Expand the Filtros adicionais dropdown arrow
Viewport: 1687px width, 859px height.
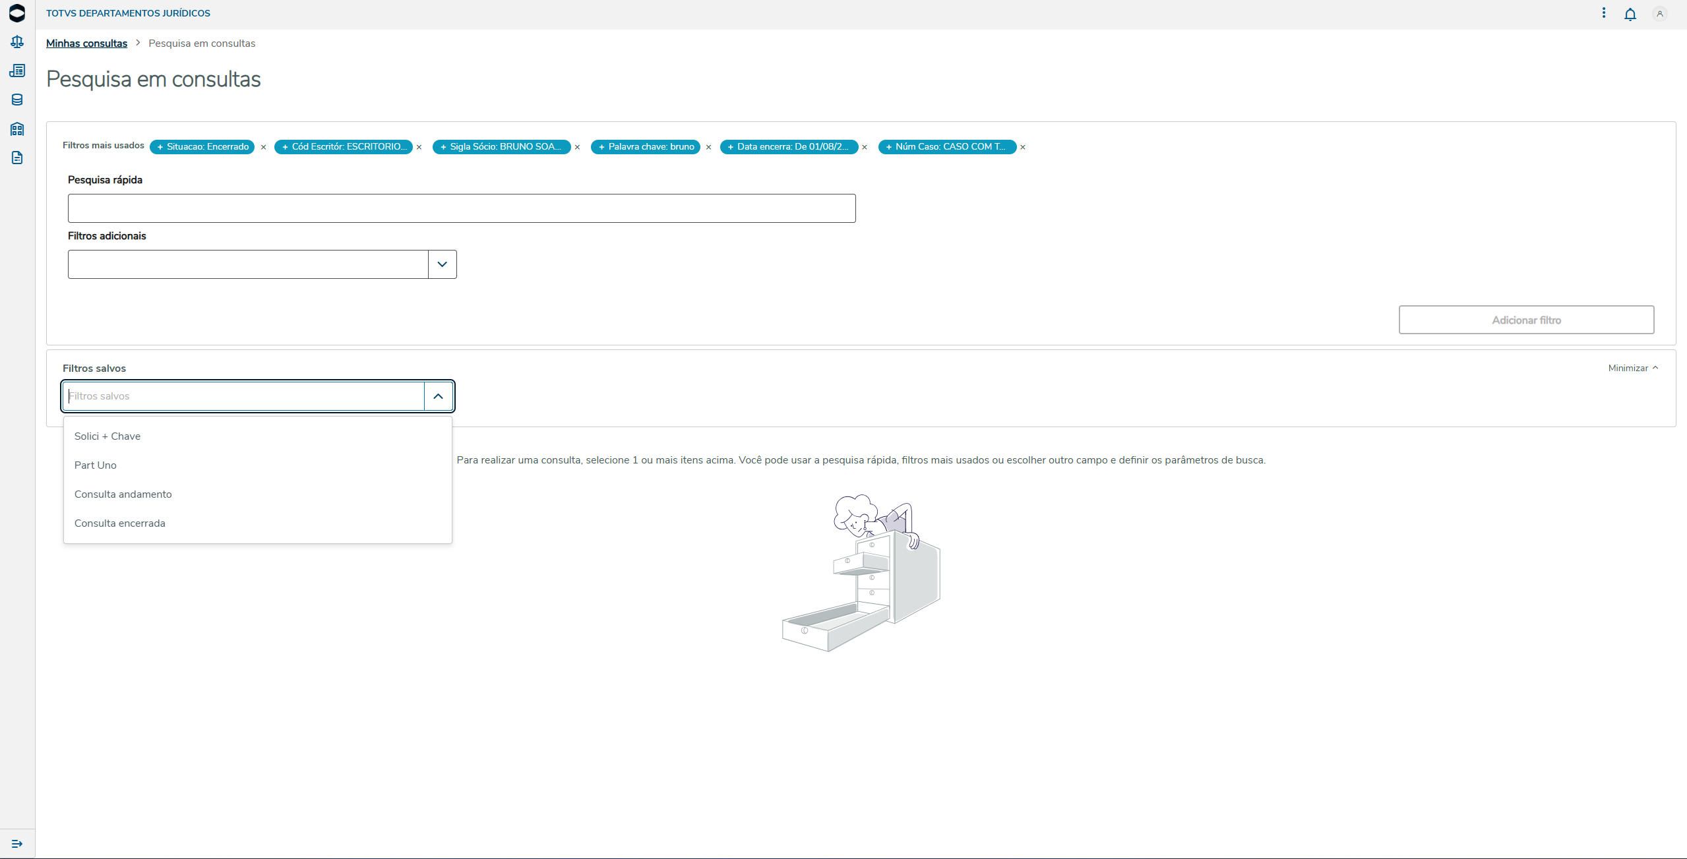(442, 264)
